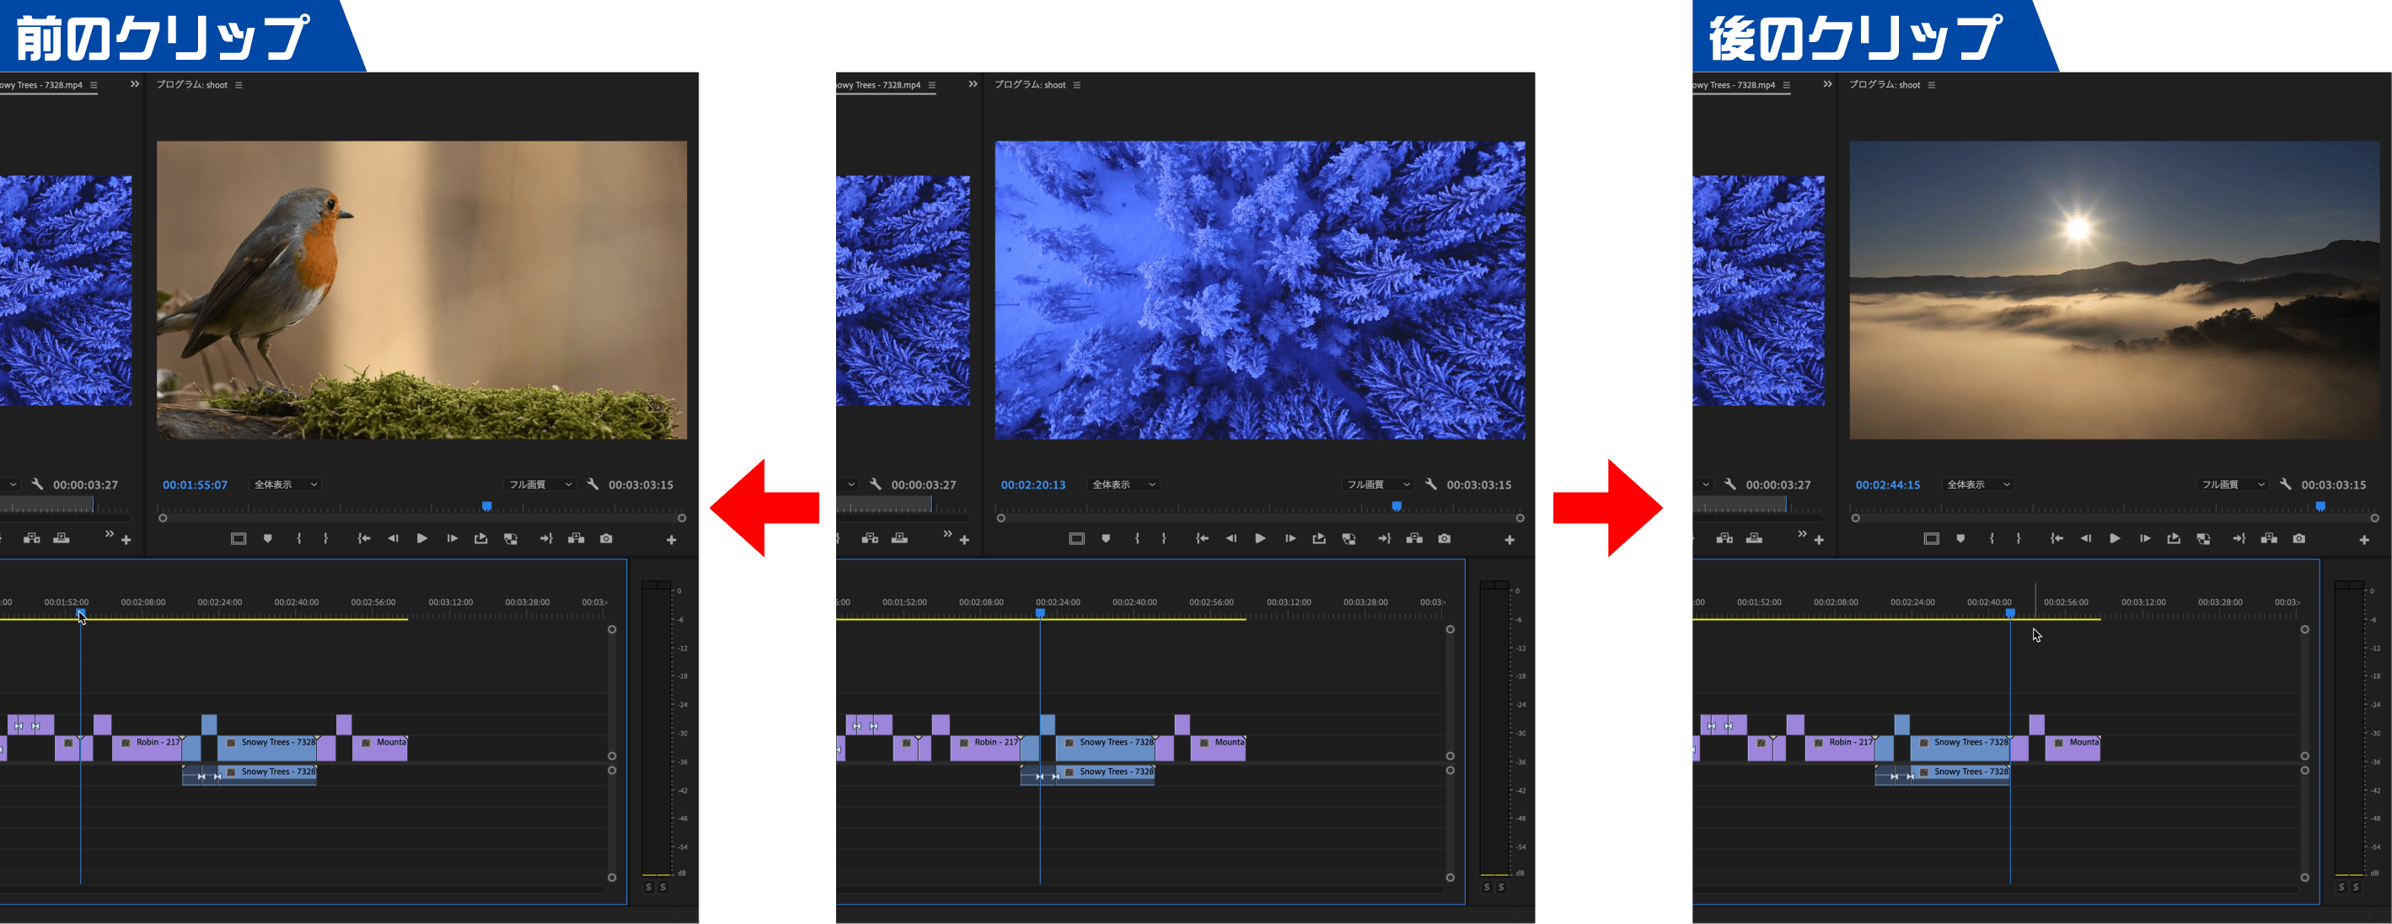Toggle safe margins button under robin preview

pos(239,538)
